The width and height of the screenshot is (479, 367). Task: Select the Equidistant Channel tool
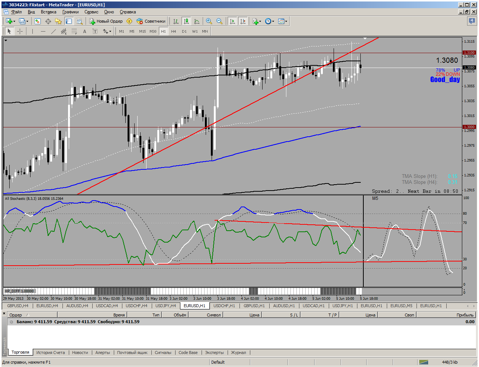64,31
